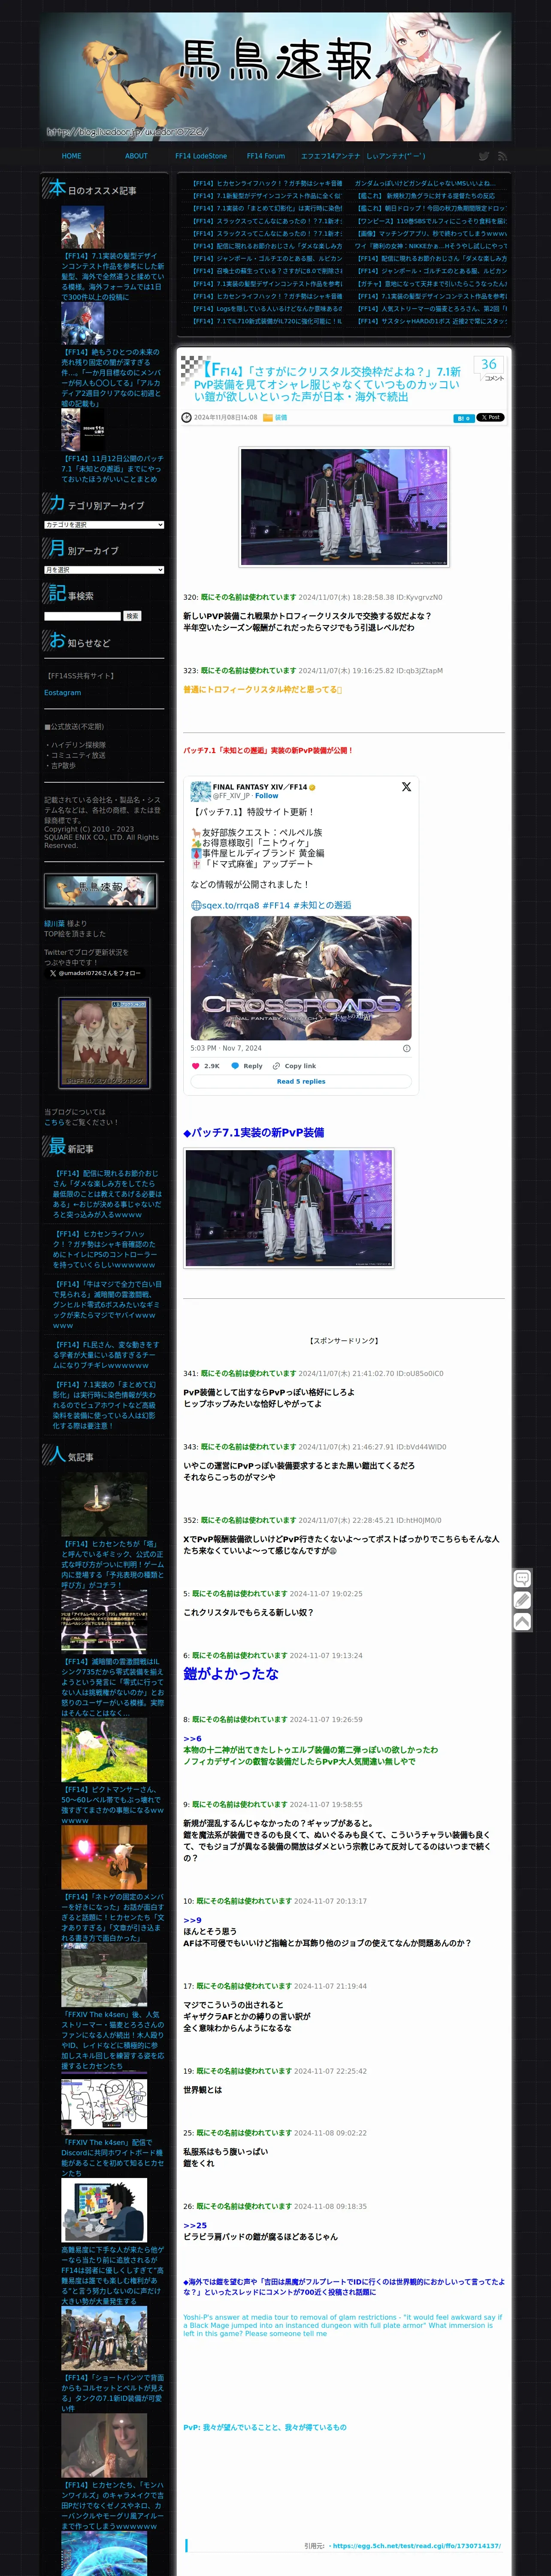Click the 36 comments counter badge

pos(489,368)
